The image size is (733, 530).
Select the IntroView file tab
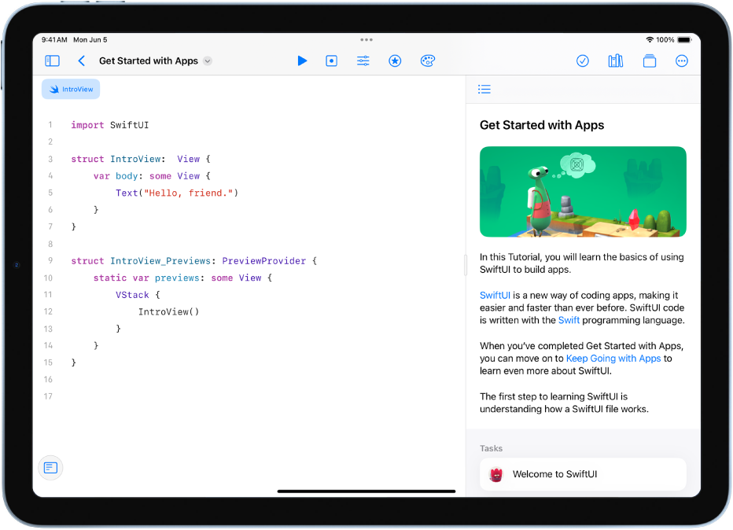(x=71, y=90)
